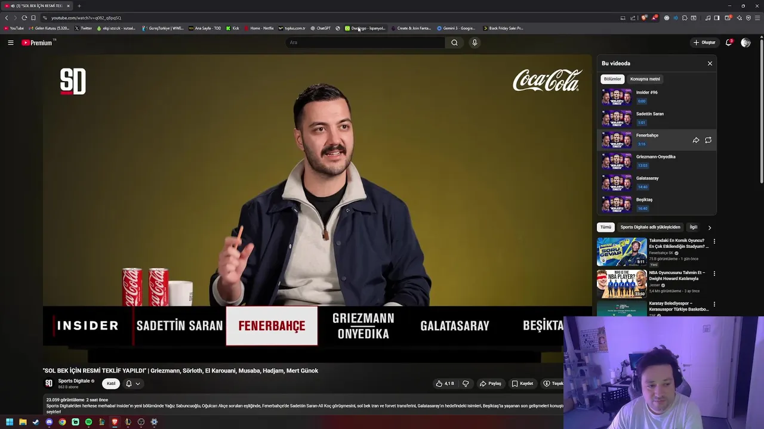Open Brave Shields lion icon
Screen dimensions: 764x429
tap(643, 18)
